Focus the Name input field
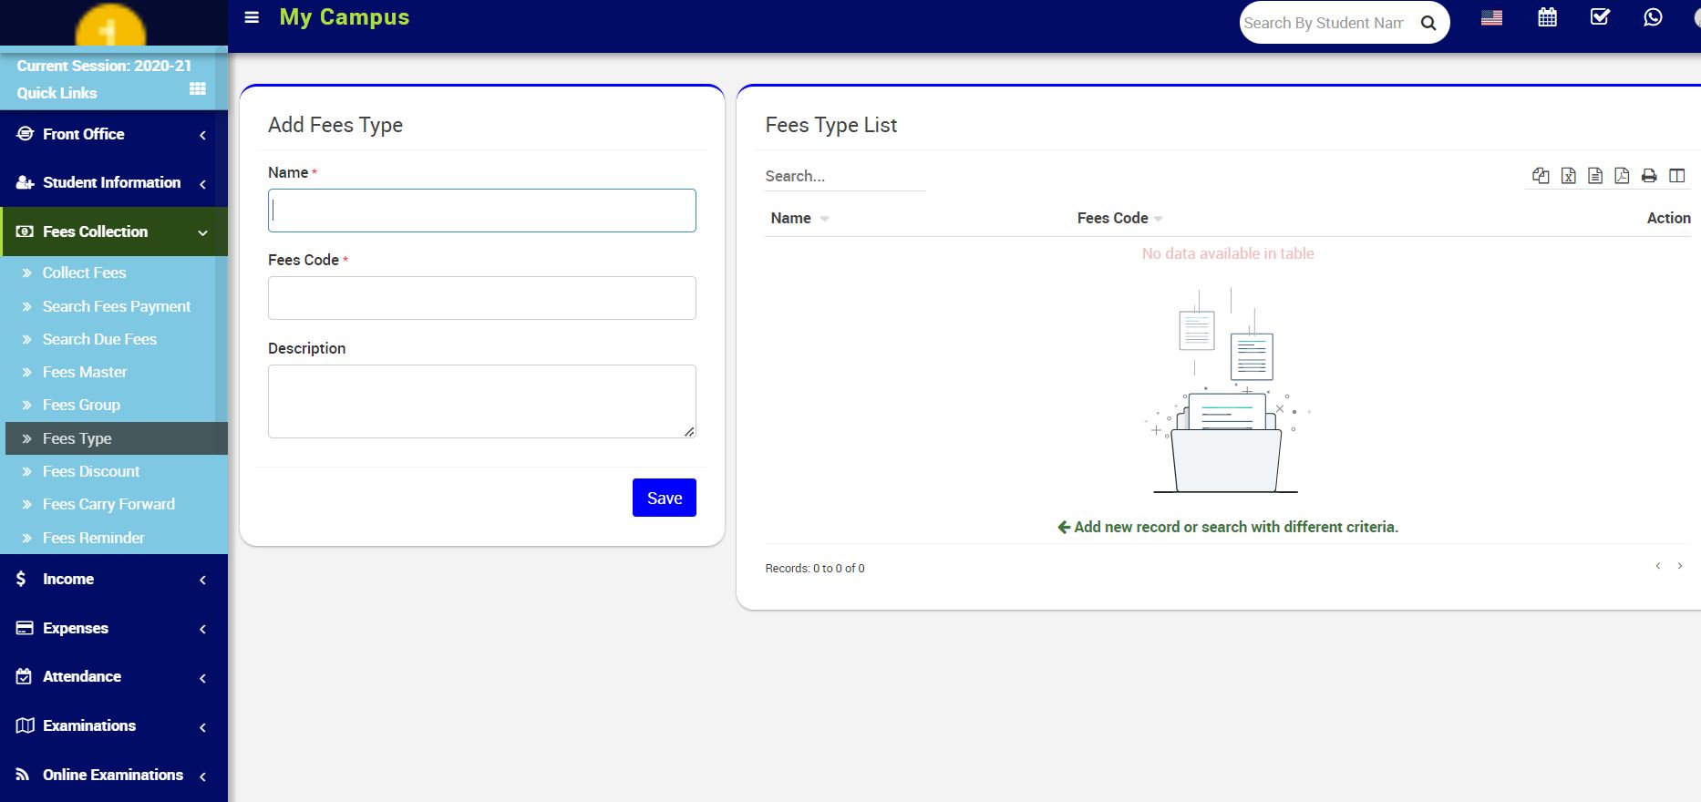This screenshot has width=1701, height=802. tap(482, 211)
